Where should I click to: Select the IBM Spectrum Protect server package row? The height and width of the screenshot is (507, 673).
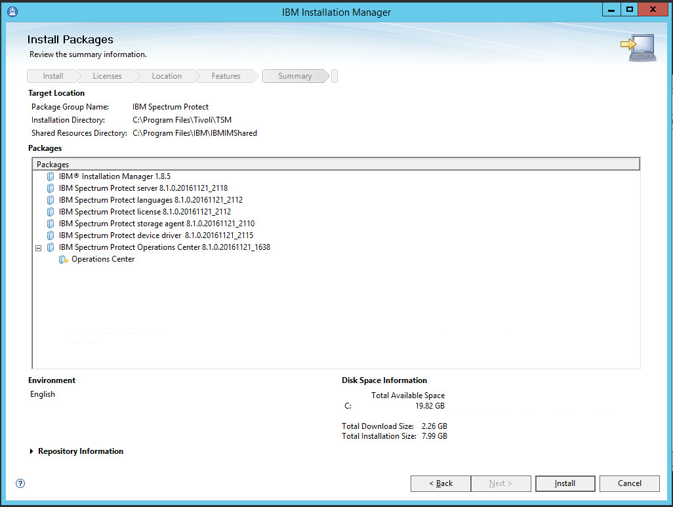coord(143,188)
